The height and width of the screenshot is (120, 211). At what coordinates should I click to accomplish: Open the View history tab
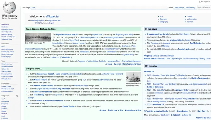[x=190, y=8]
